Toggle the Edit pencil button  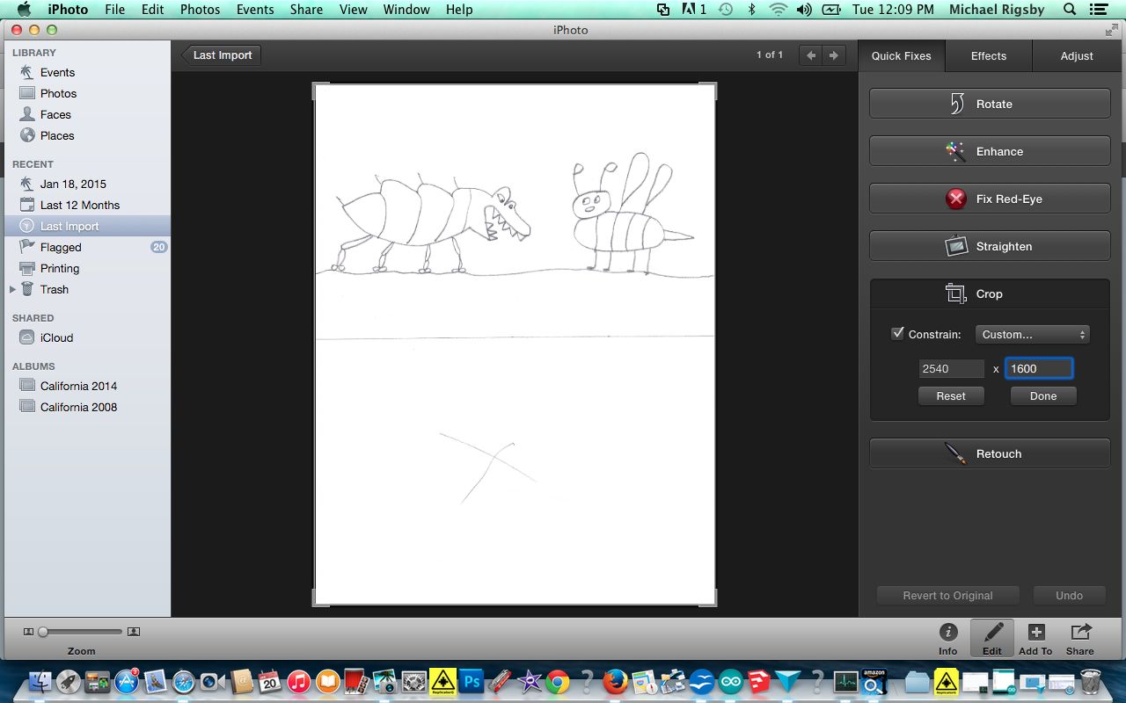992,639
